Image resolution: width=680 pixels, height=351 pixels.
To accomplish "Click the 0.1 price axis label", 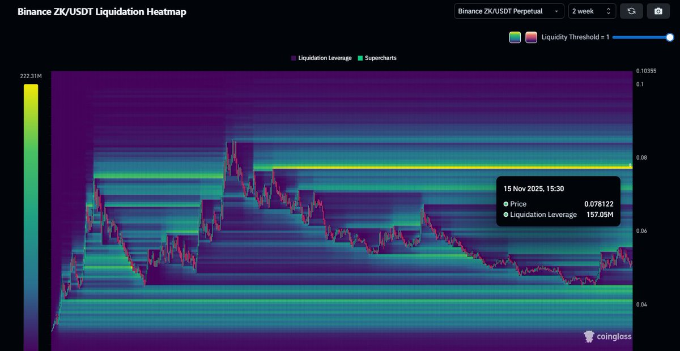I will tap(640, 84).
